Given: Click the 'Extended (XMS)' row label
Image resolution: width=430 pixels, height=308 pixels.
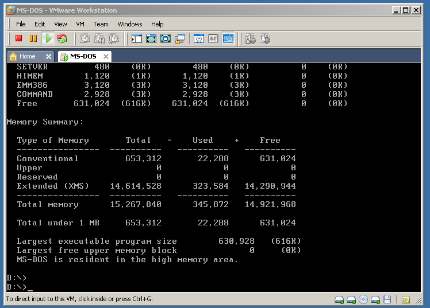Looking at the screenshot, I should click(x=53, y=186).
